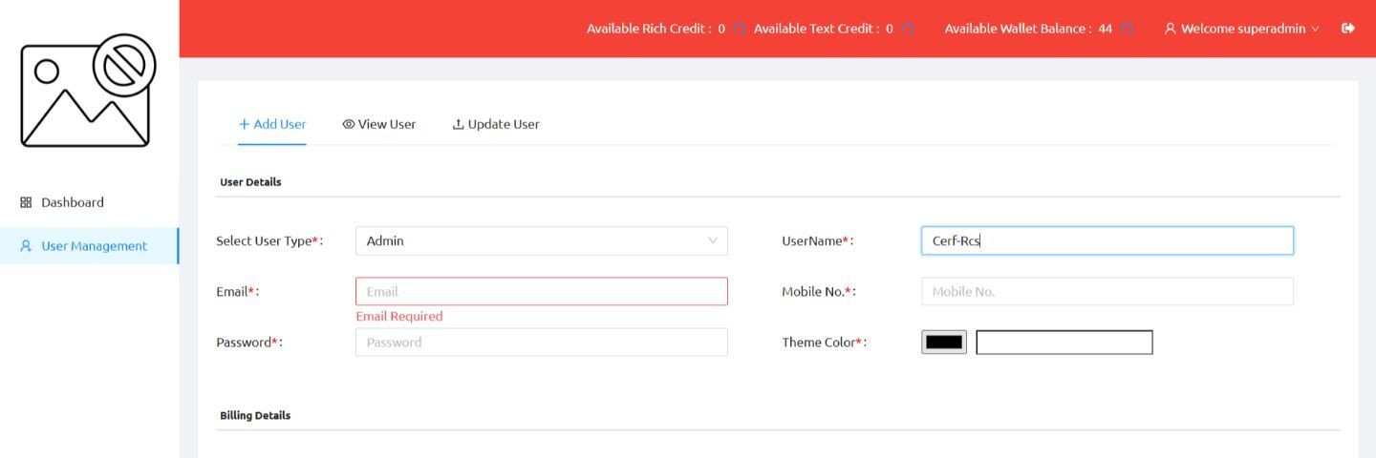Click the Mobile No. input field

(x=1107, y=292)
